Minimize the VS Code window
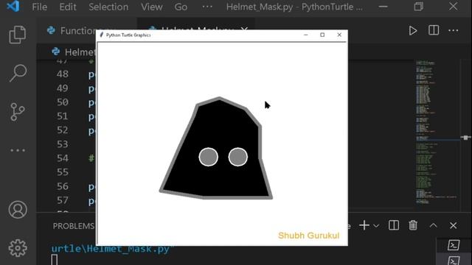Image resolution: width=472 pixels, height=265 pixels. 383,7
